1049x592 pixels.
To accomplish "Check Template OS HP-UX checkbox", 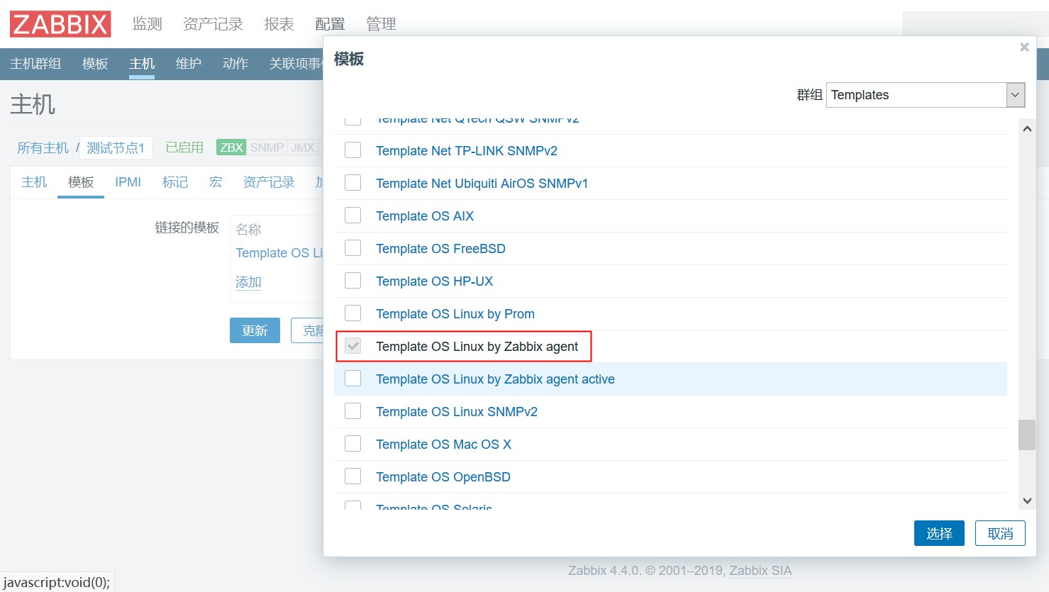I will point(353,281).
